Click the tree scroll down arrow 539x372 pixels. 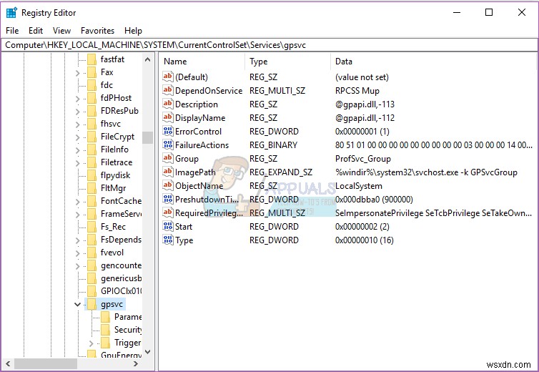(x=147, y=352)
